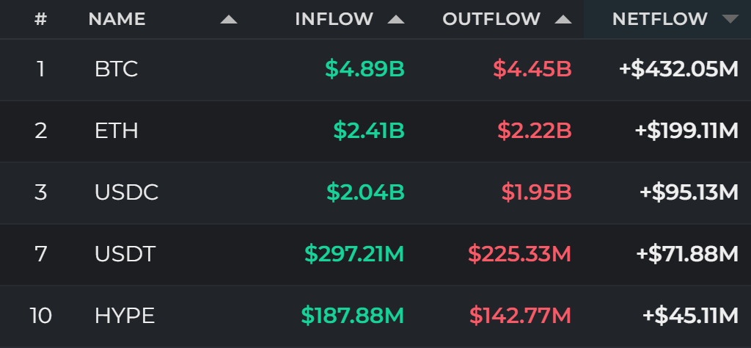Toggle NETFLOW descending sort arrow
This screenshot has width=751, height=348.
730,20
